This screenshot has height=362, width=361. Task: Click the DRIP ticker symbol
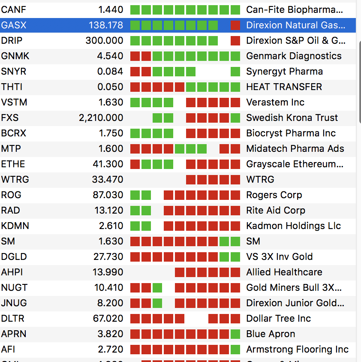[12, 41]
